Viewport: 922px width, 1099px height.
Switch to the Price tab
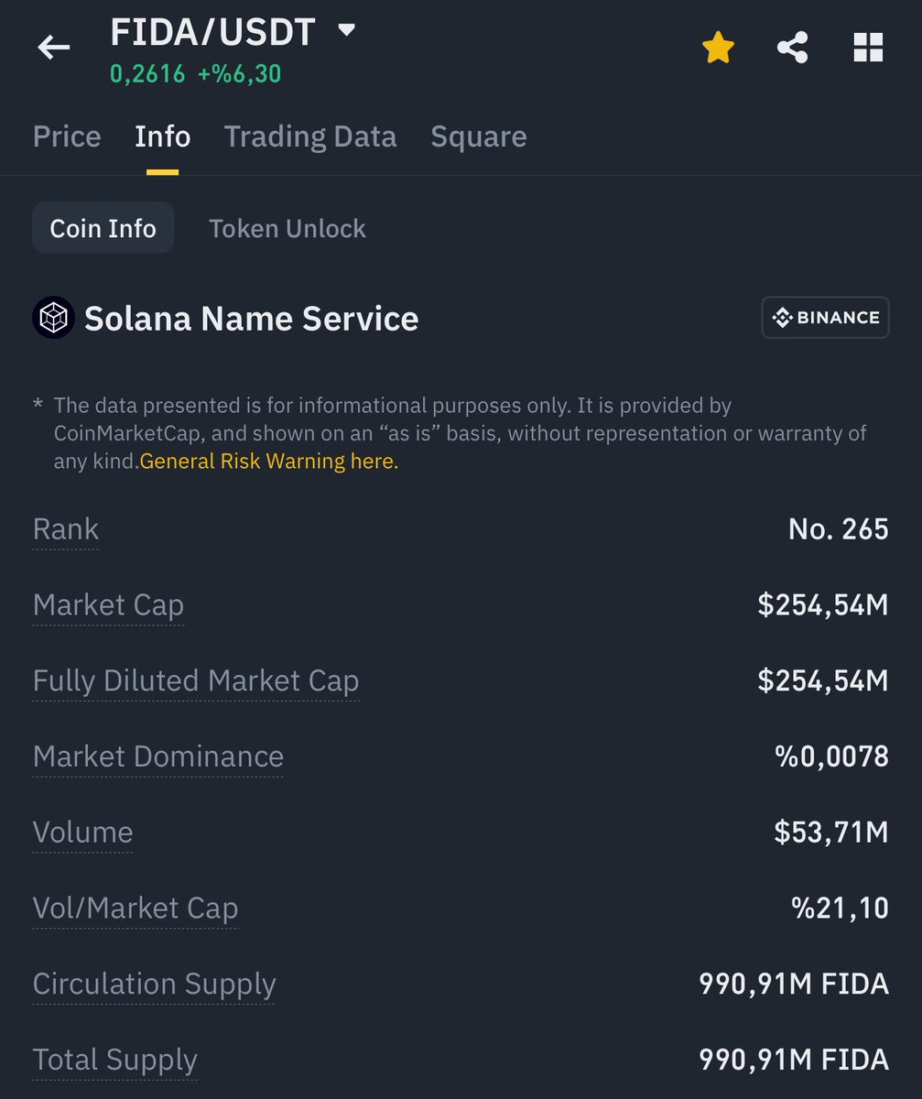click(x=67, y=136)
